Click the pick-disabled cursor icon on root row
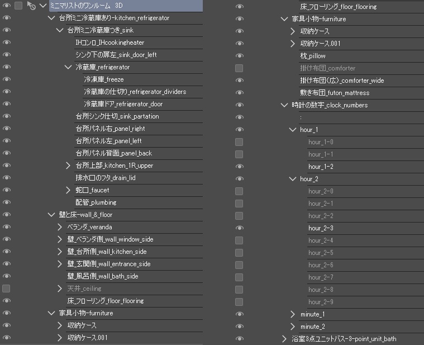This screenshot has width=424, height=345. click(x=31, y=6)
